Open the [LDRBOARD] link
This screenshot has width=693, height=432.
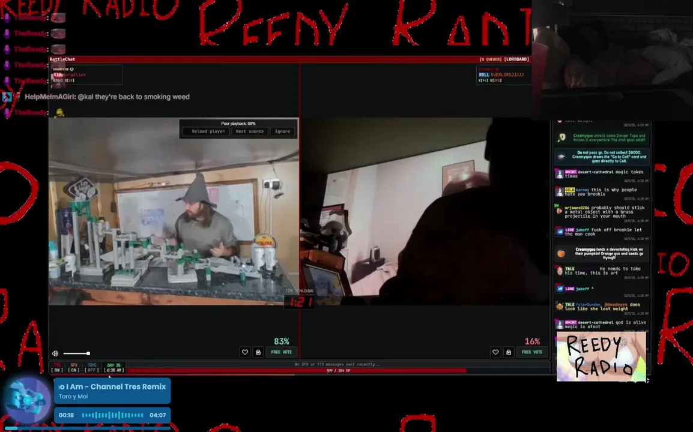pos(516,59)
